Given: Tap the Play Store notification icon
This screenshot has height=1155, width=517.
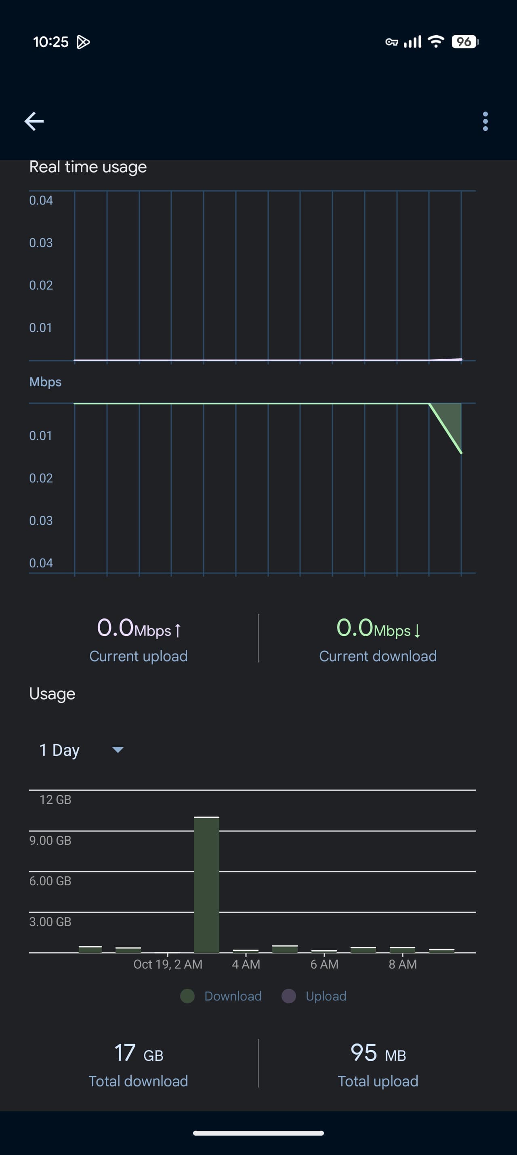Looking at the screenshot, I should point(83,42).
